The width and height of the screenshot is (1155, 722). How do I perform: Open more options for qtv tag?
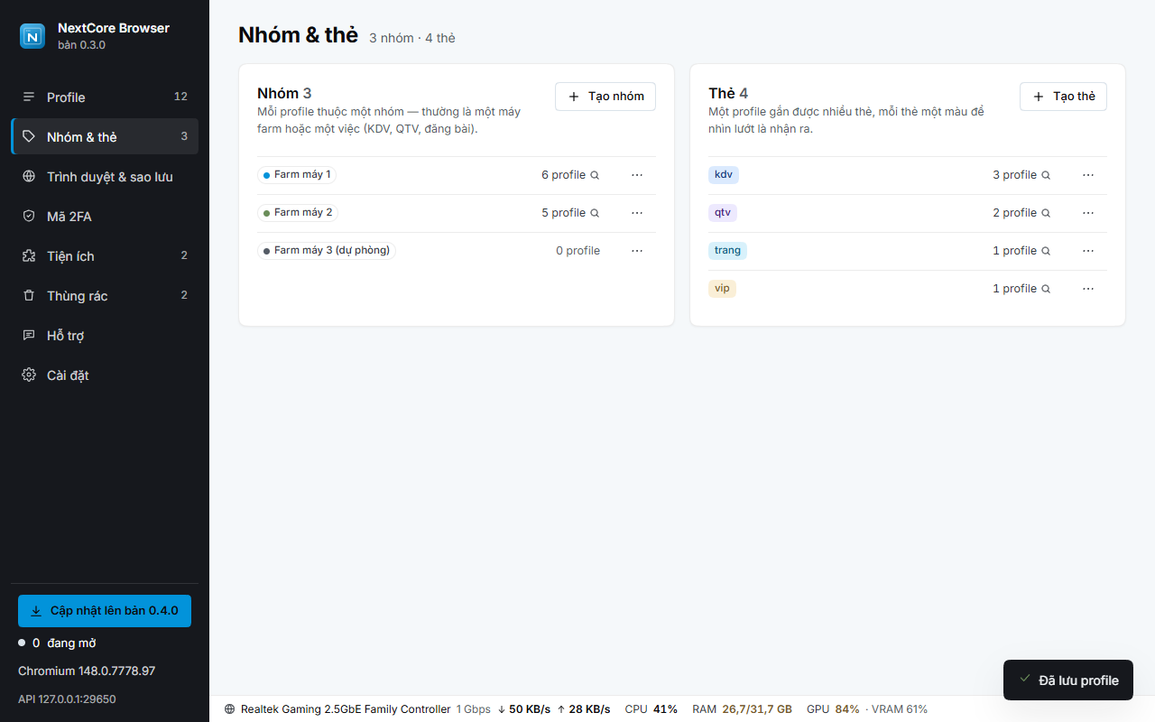tap(1088, 213)
